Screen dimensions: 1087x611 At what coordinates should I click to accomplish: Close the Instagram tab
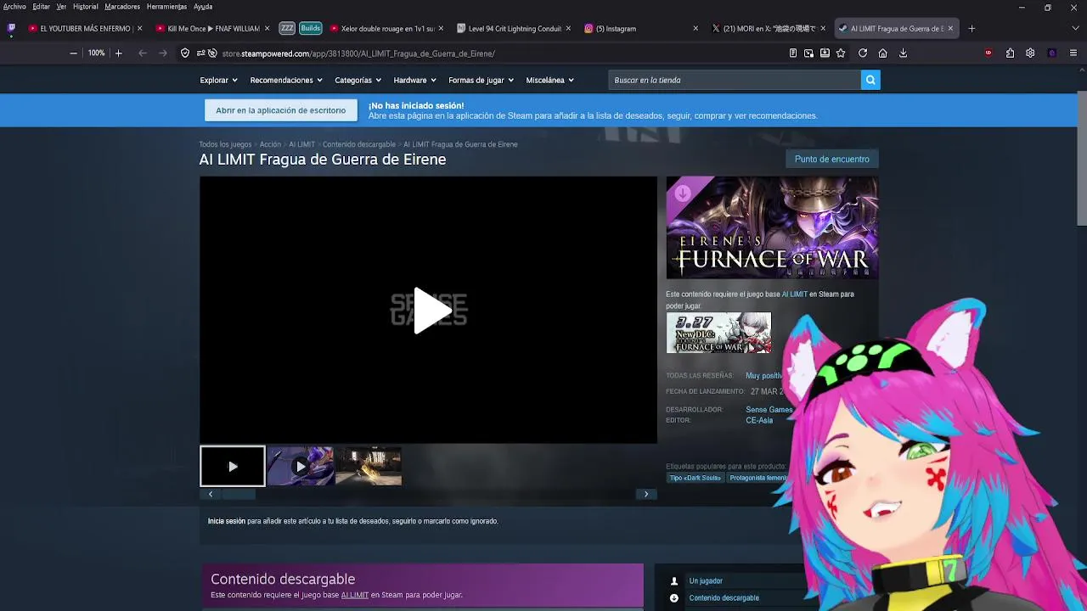696,28
